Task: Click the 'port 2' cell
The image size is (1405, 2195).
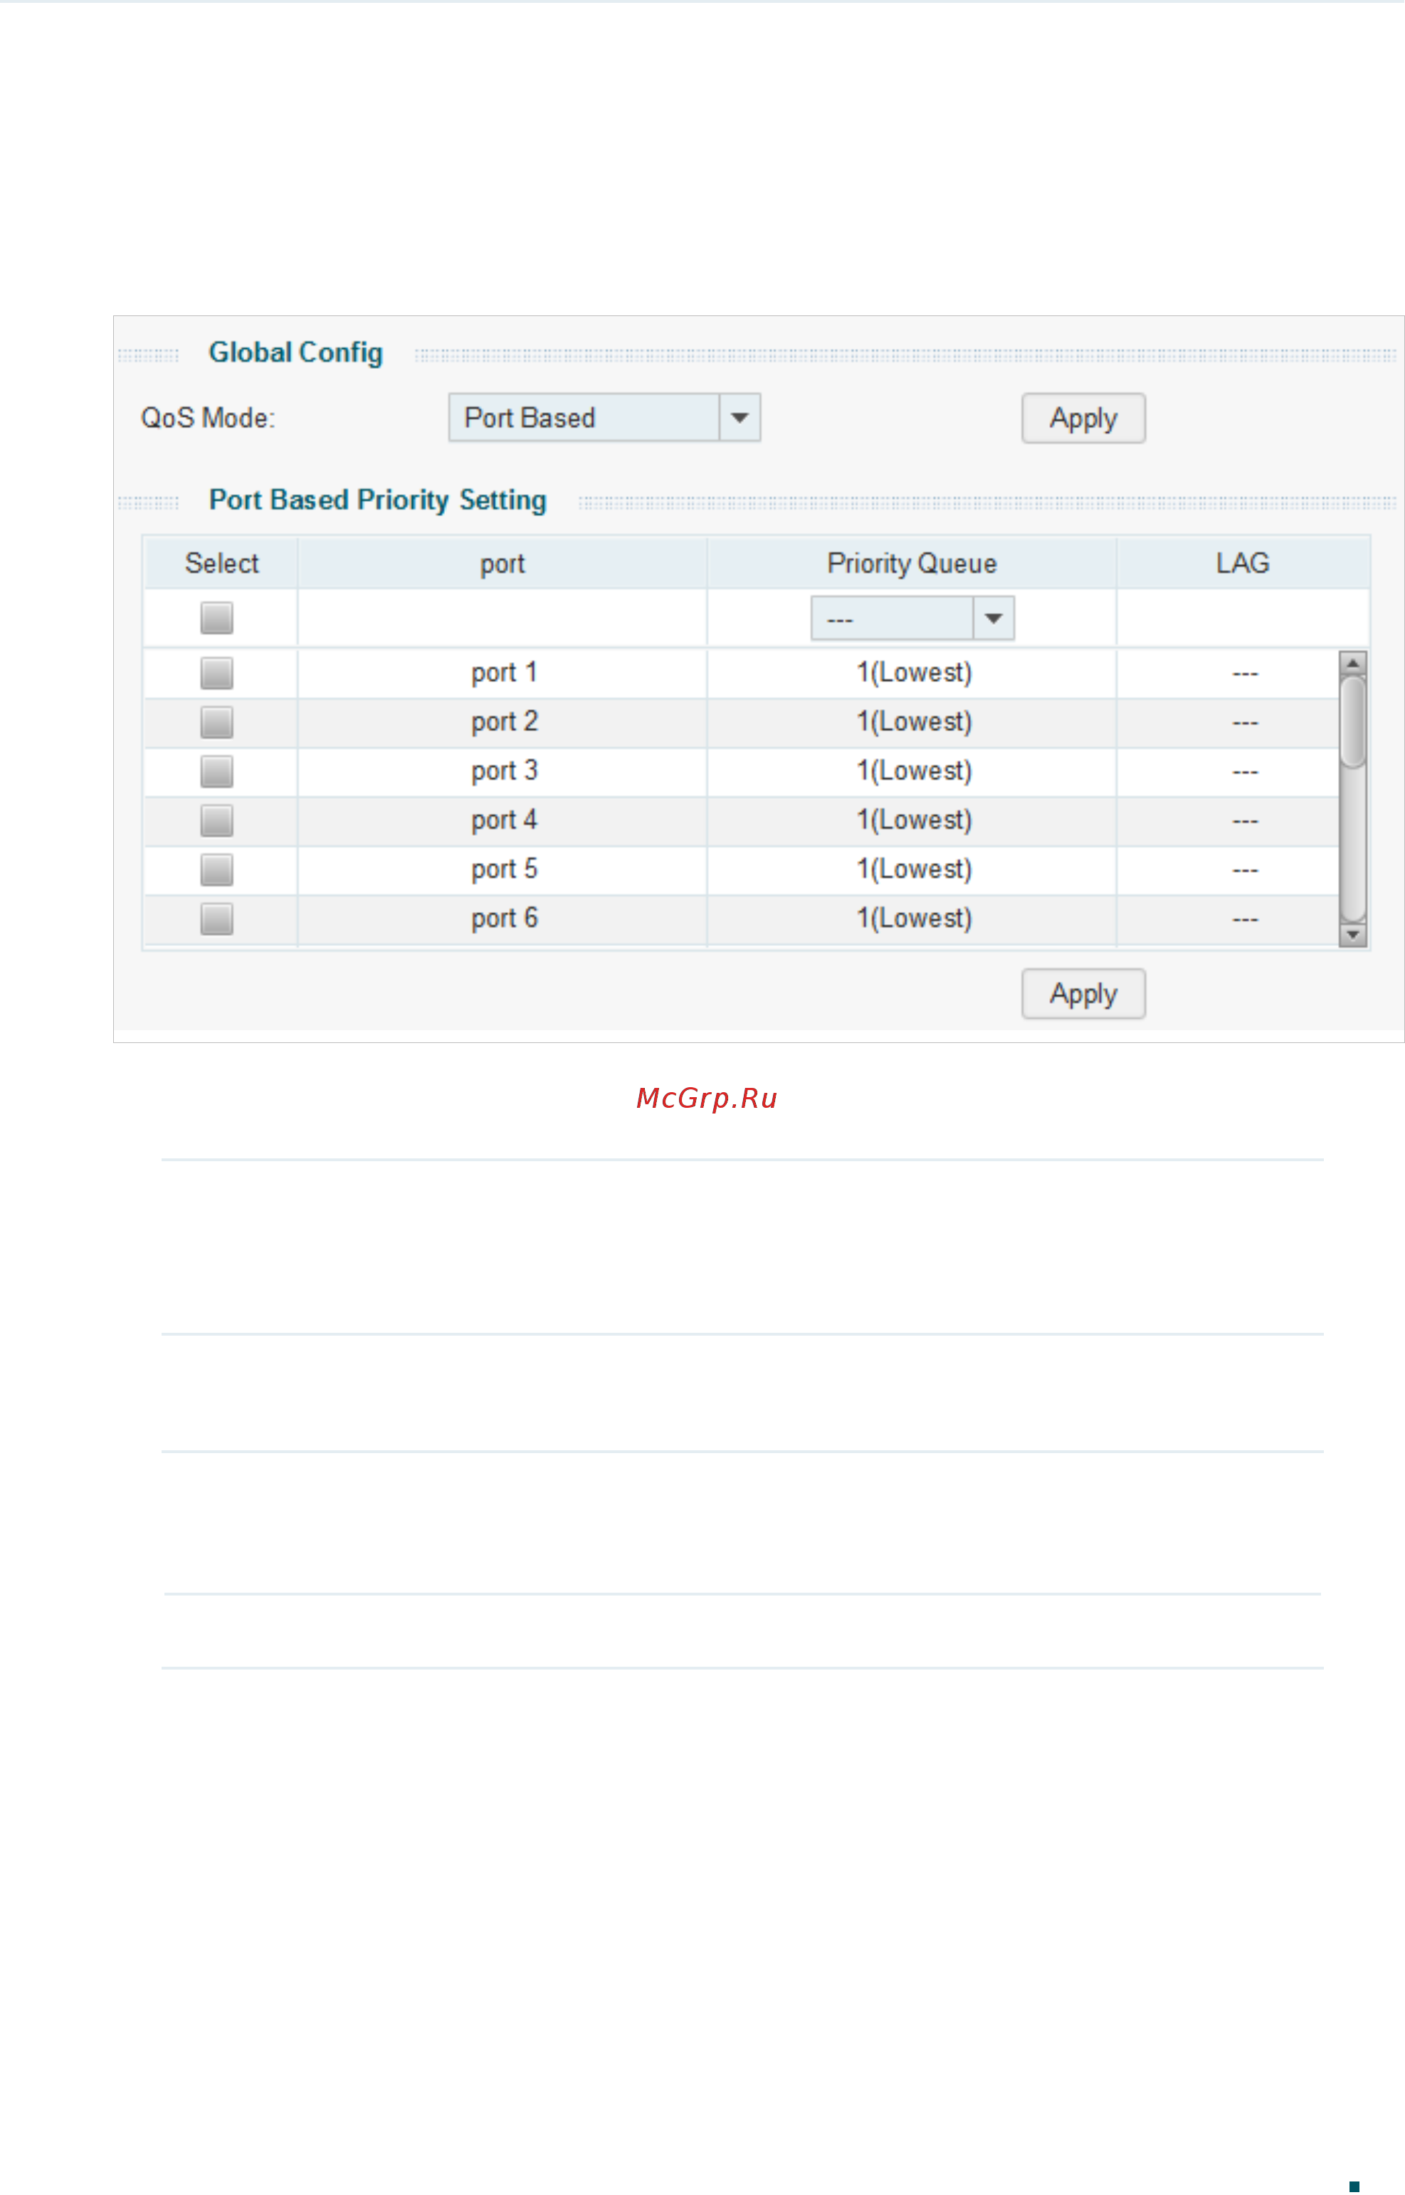Action: pyautogui.click(x=504, y=722)
